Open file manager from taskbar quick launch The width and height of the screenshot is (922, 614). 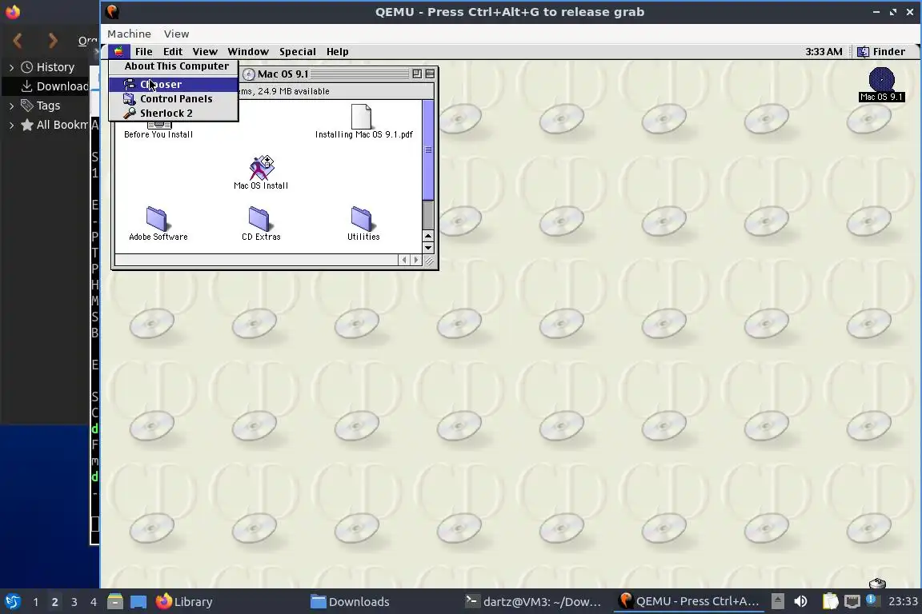click(x=115, y=602)
